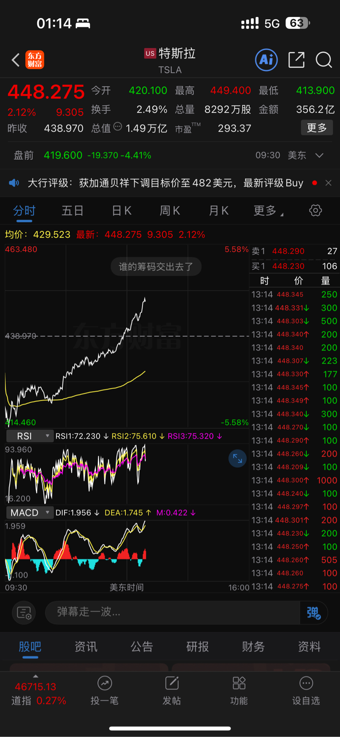Tap the 总量 8292万股 value
This screenshot has height=737, width=340.
[228, 109]
